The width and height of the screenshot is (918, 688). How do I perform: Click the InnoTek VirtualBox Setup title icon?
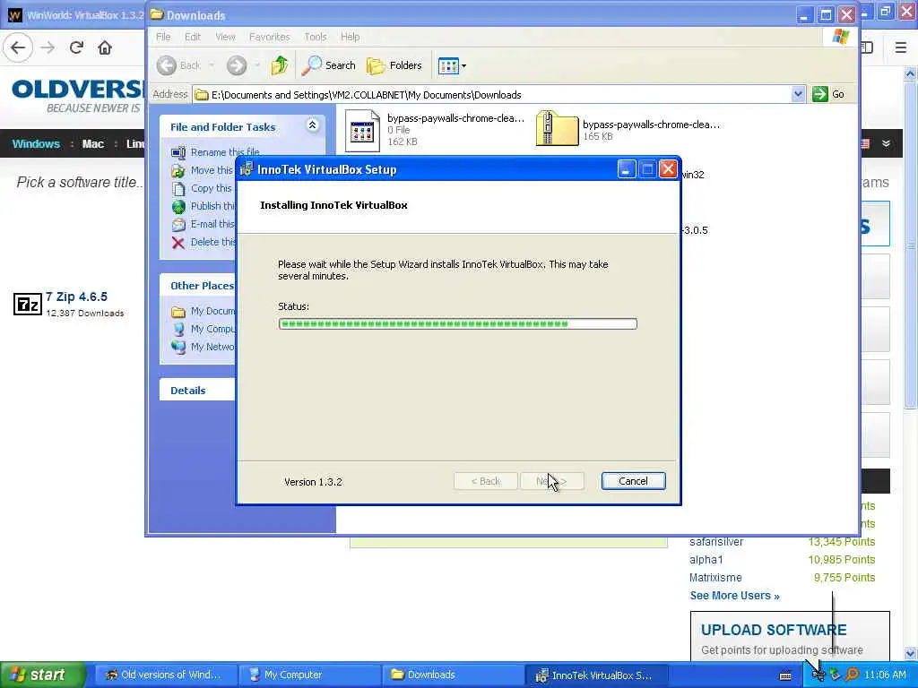click(247, 169)
